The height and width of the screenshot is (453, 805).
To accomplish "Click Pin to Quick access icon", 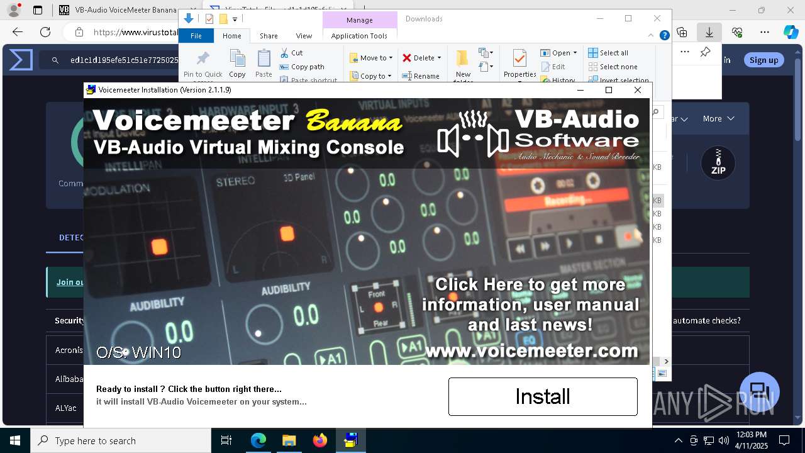I will tap(203, 59).
